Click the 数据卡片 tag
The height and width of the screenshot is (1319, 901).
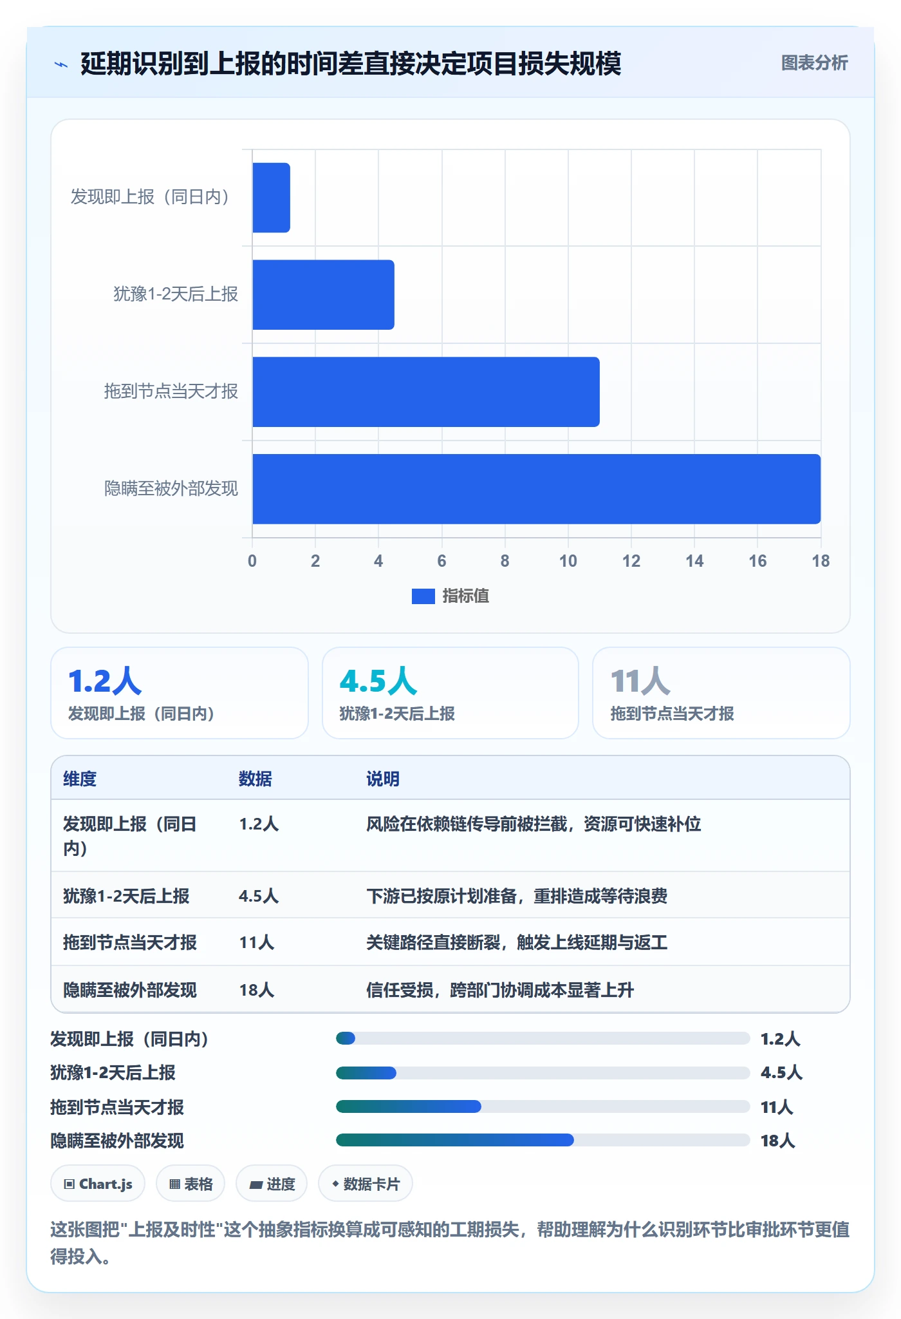coord(366,1184)
